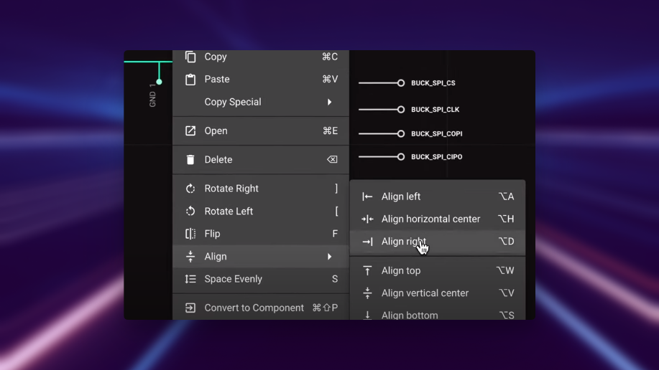The width and height of the screenshot is (659, 370).
Task: Click the Rotate Left icon
Action: 190,212
